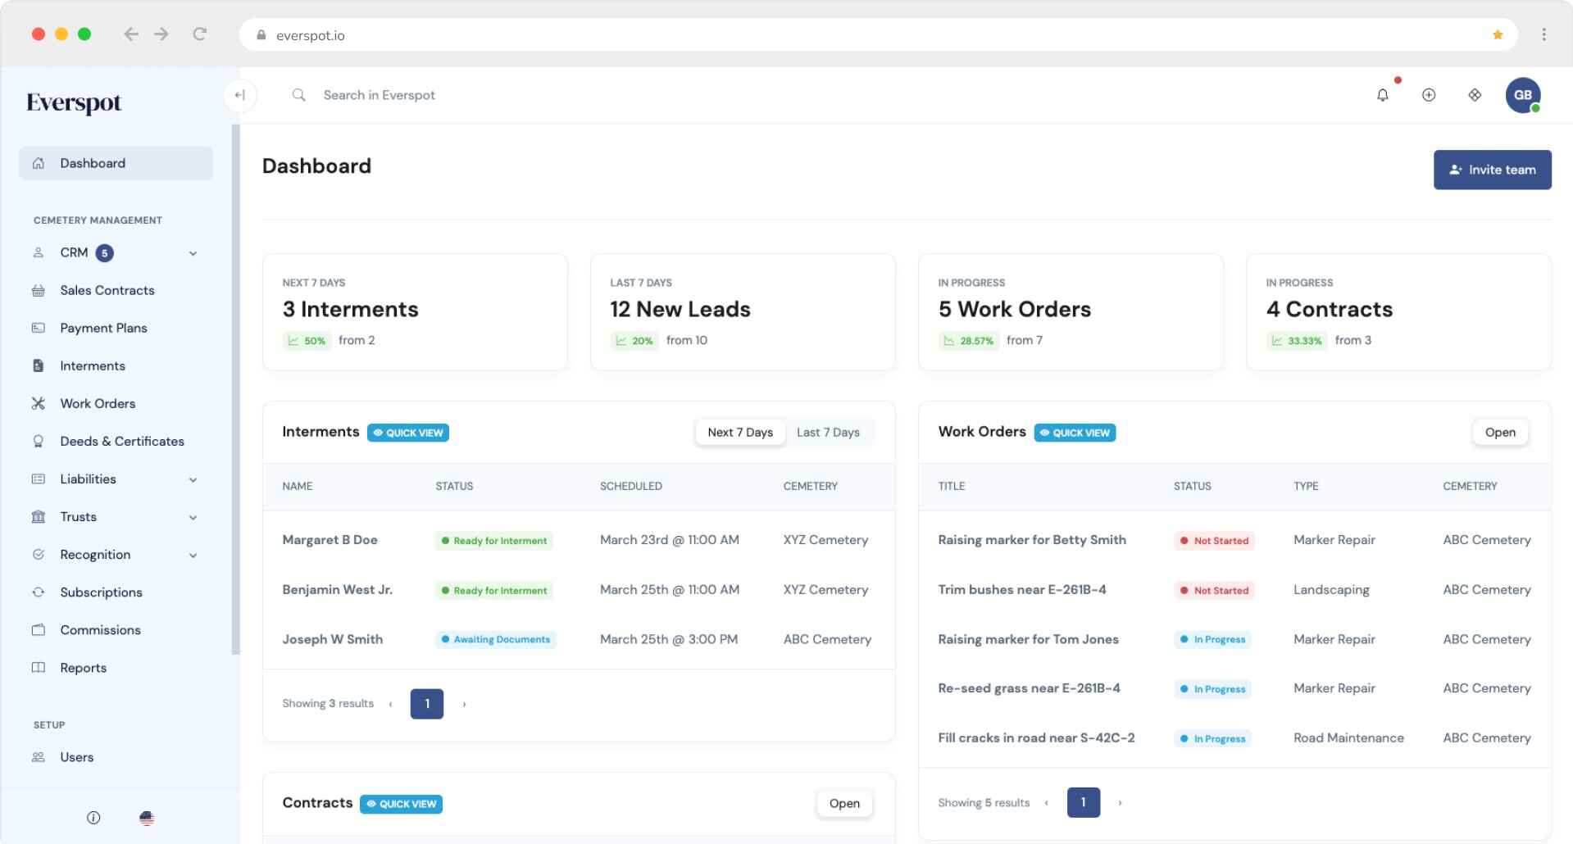
Task: Click the Invite team button
Action: click(1492, 170)
